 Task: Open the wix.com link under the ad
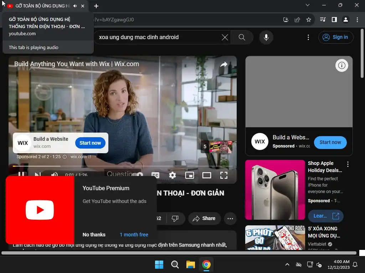(81, 157)
